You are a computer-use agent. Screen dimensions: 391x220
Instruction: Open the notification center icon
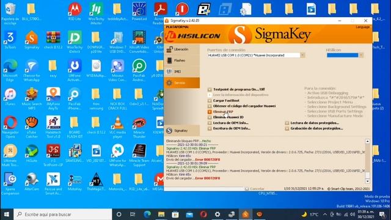coord(382,215)
